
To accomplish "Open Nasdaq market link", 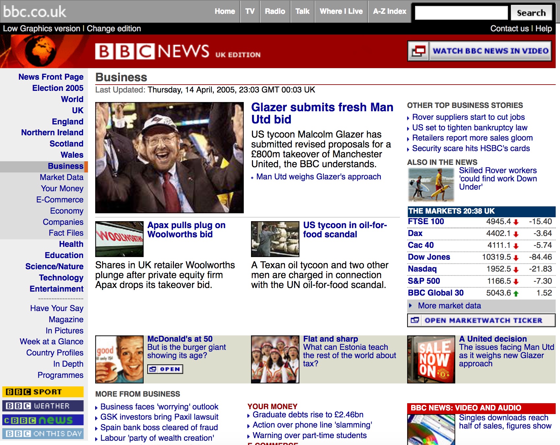I will click(422, 269).
